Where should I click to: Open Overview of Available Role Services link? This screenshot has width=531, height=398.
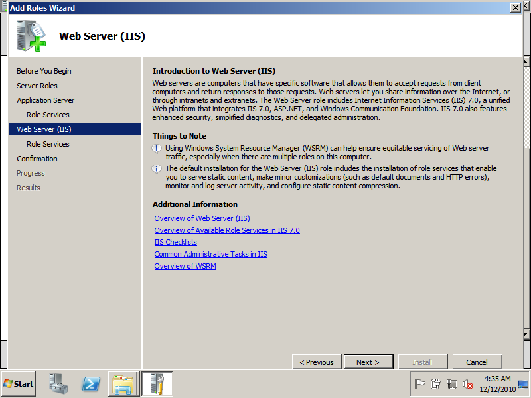coord(227,230)
